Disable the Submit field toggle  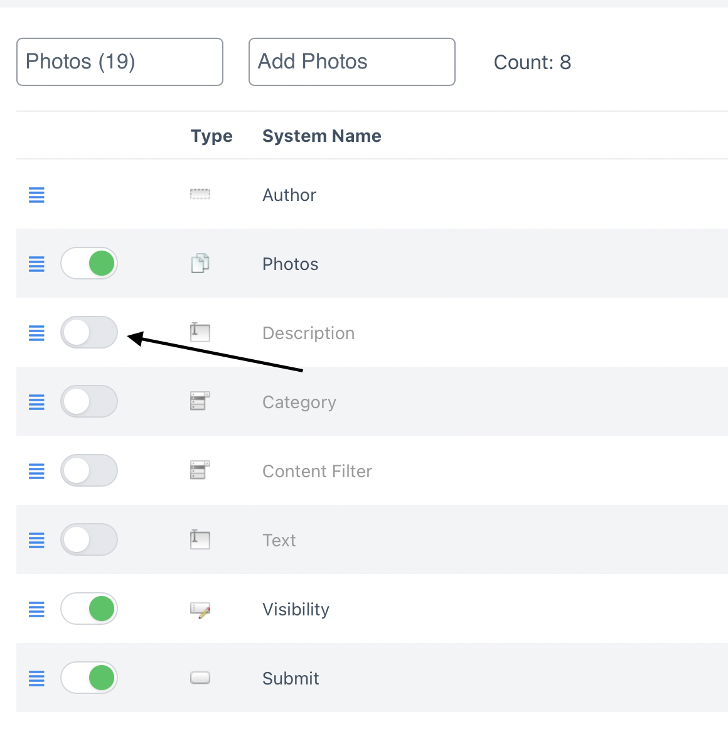[89, 678]
